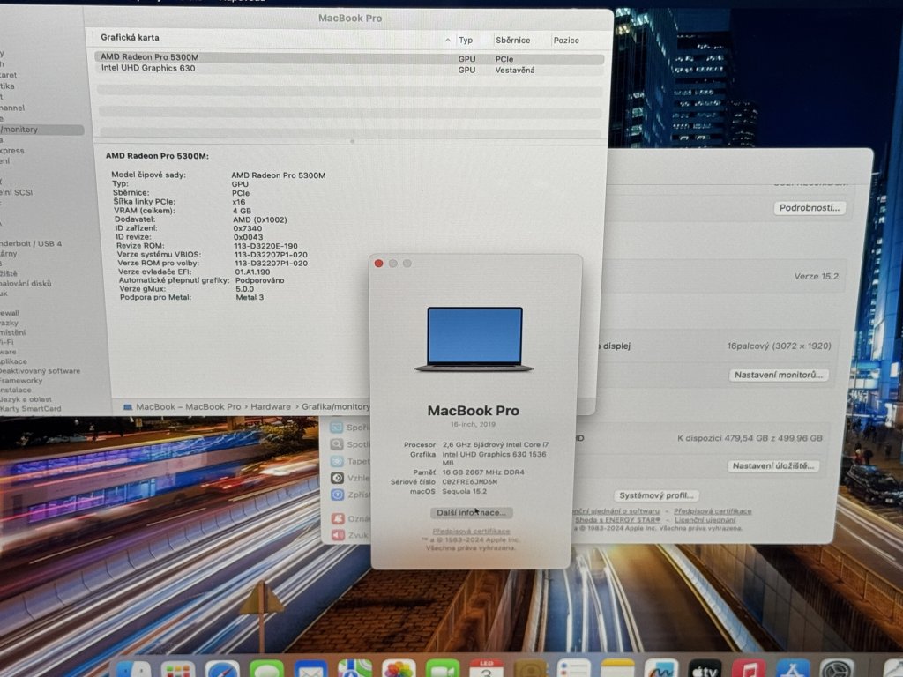Sort by Grafická karta column header

(130, 37)
